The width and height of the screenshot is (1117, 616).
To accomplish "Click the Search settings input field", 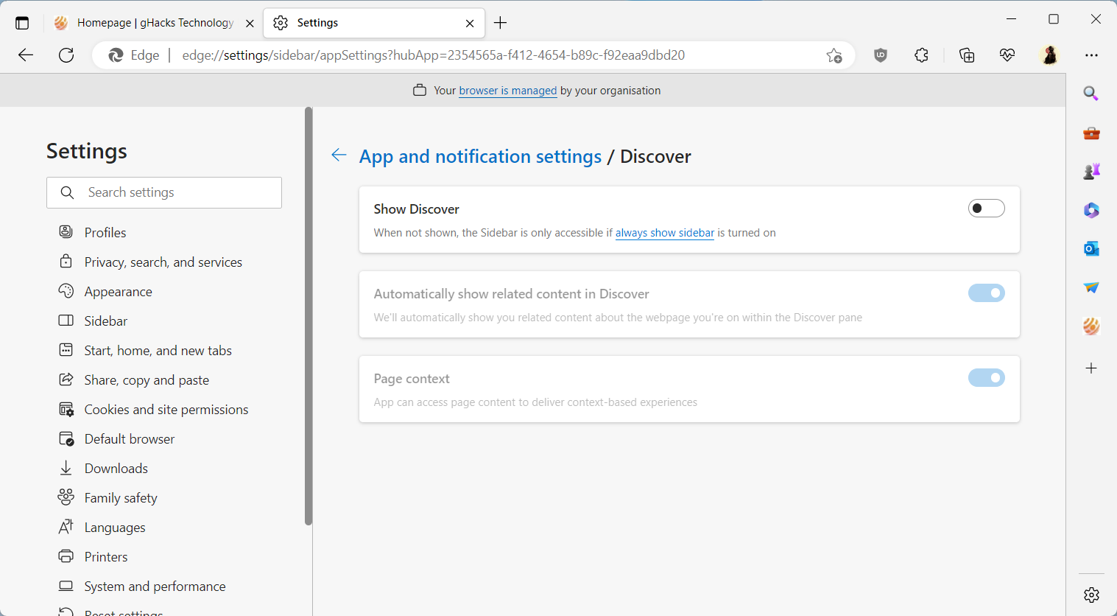I will coord(163,192).
